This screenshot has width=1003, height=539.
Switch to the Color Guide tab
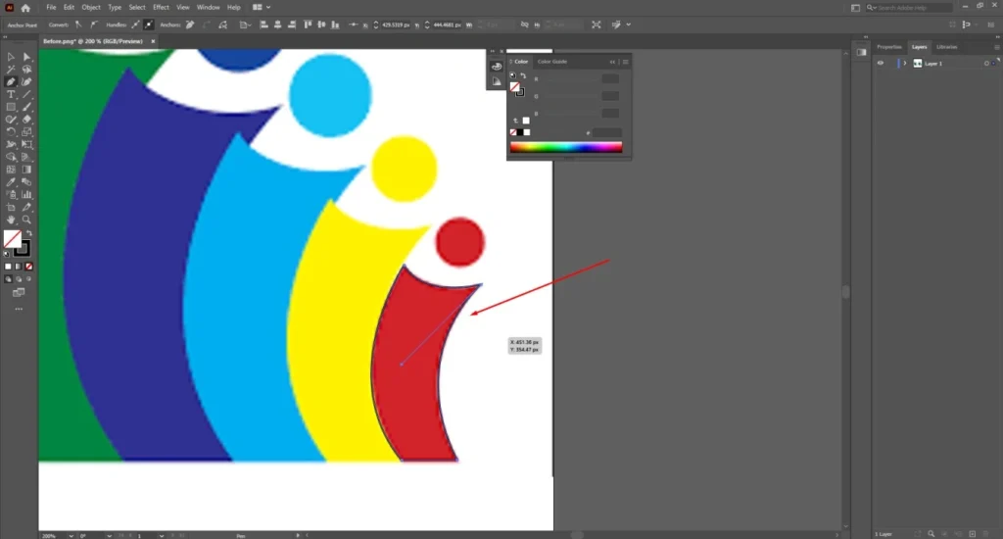tap(552, 62)
